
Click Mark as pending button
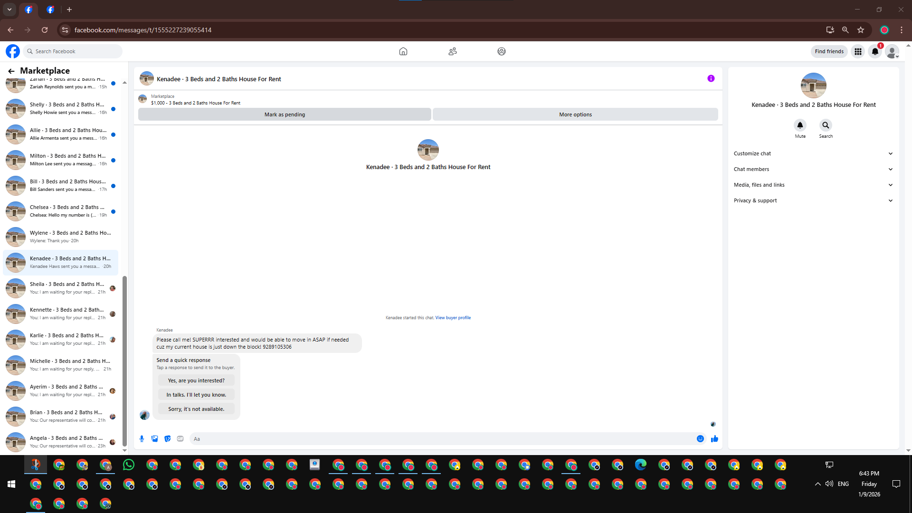tap(285, 114)
